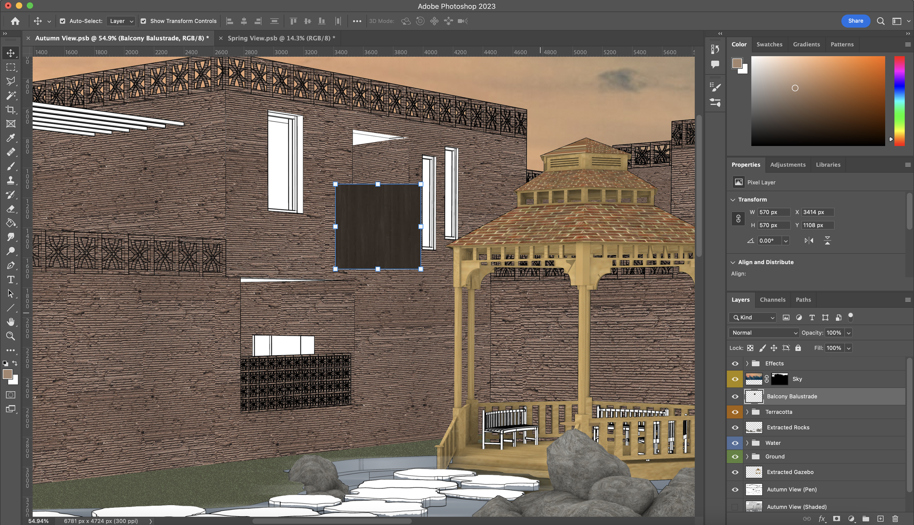This screenshot has height=525, width=914.
Task: Flip layer horizontally in Properties
Action: [809, 240]
